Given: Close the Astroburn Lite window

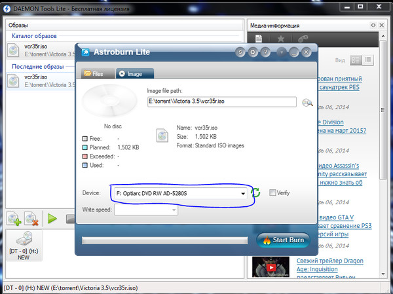Looking at the screenshot, I should coord(306,52).
